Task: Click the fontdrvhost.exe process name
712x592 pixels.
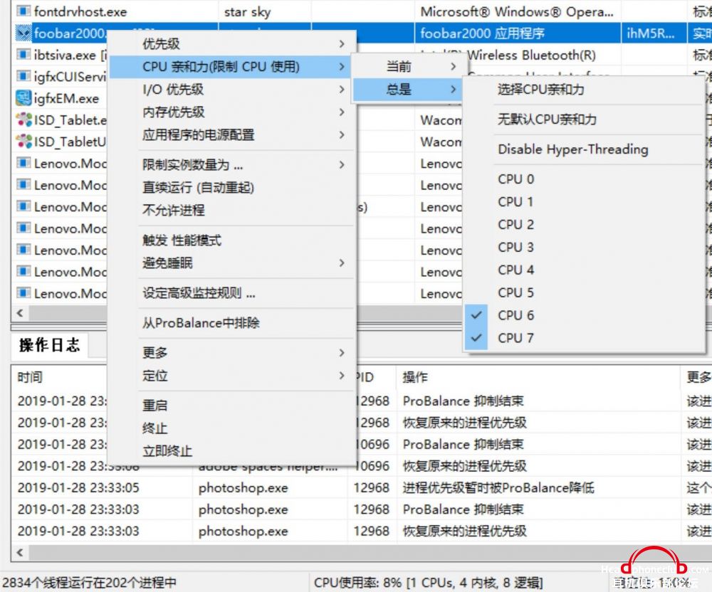Action: point(80,11)
